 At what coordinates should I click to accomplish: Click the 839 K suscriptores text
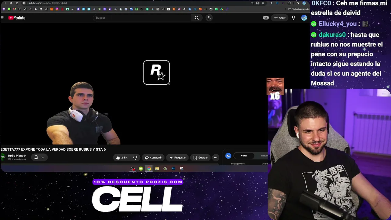[17, 159]
